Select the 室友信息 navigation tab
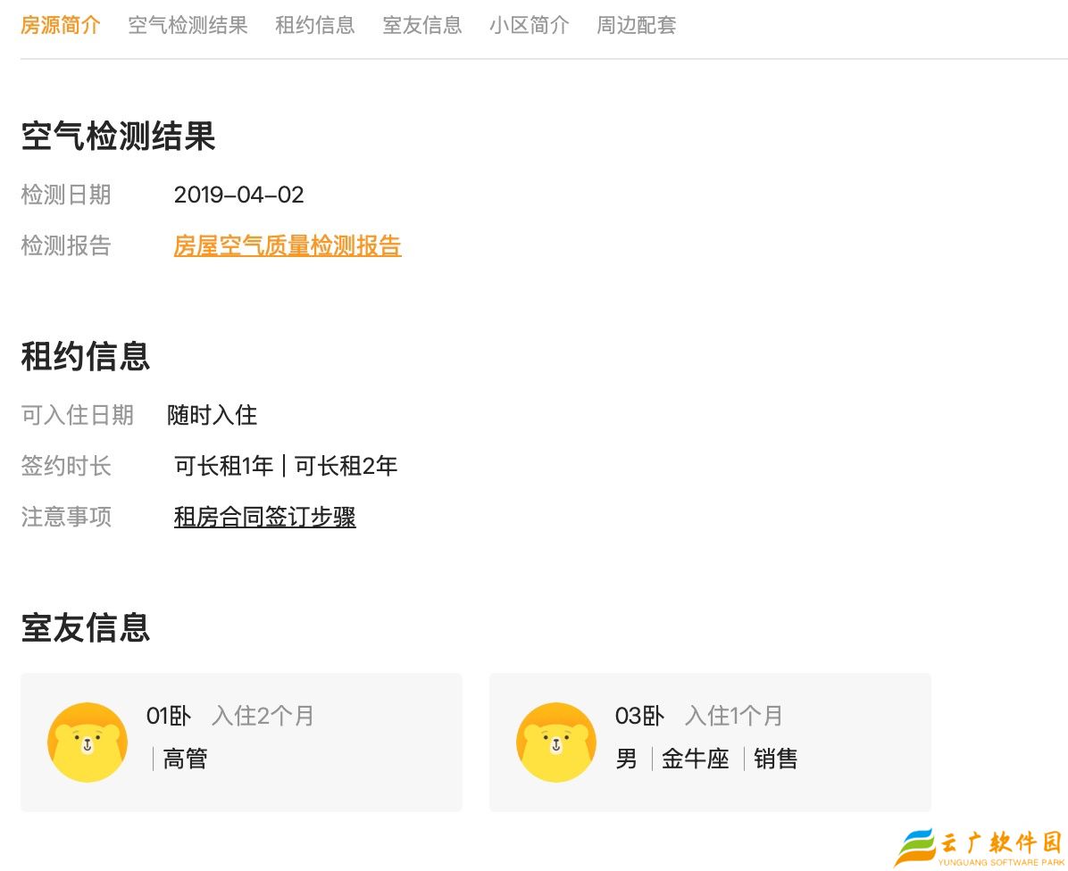Screen dimensions: 1068x871 [421, 25]
